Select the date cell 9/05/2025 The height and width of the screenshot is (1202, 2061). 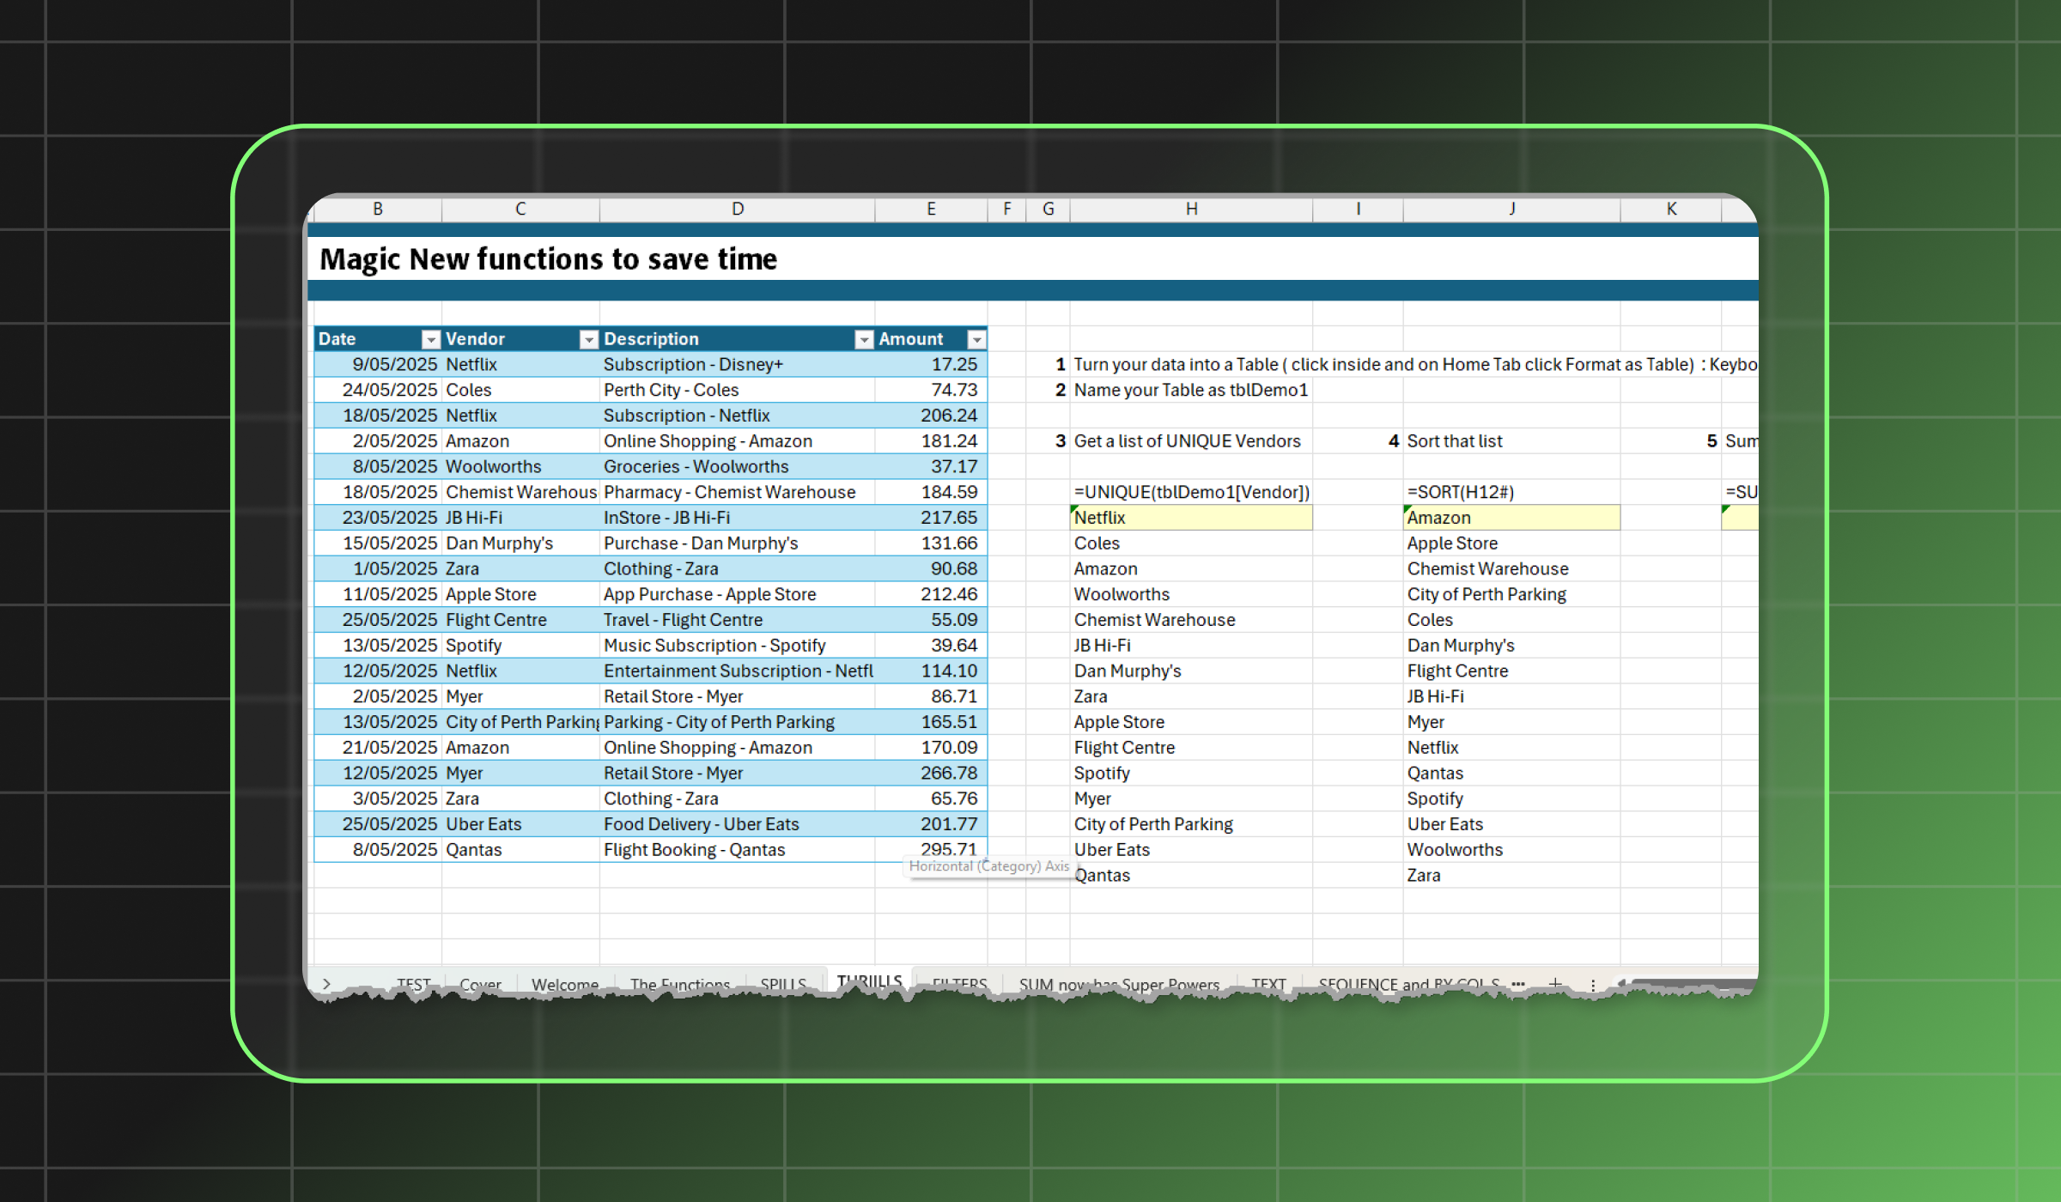pos(378,365)
